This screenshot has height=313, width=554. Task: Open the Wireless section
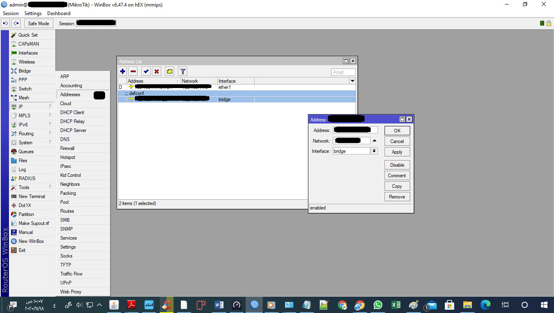point(32,62)
